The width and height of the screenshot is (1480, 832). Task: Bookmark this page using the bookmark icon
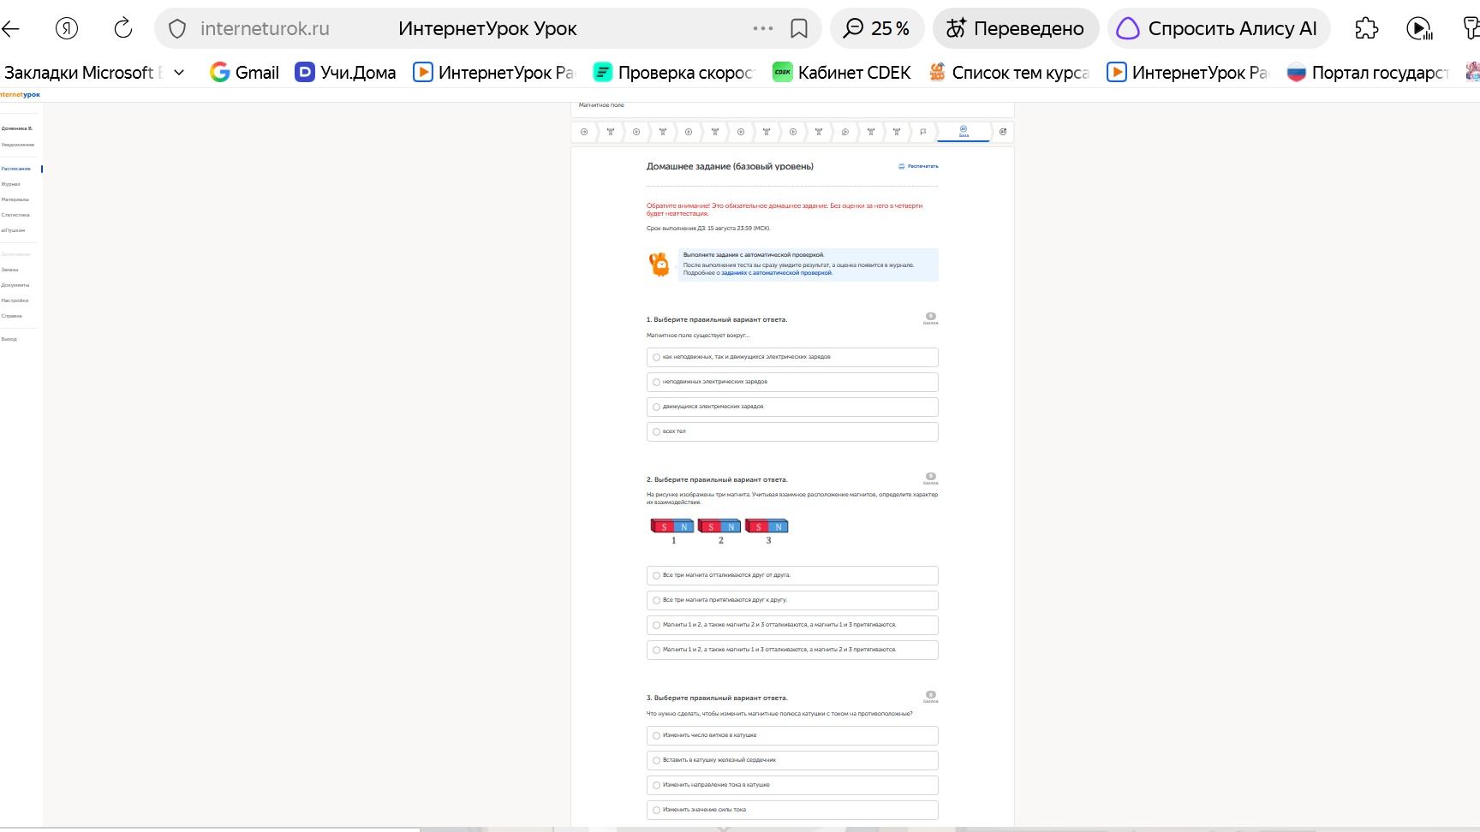coord(799,29)
